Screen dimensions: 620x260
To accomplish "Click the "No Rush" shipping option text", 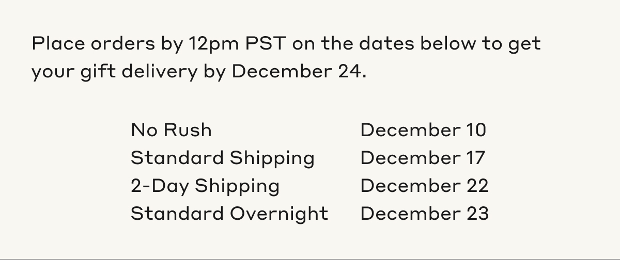I will click(x=171, y=130).
